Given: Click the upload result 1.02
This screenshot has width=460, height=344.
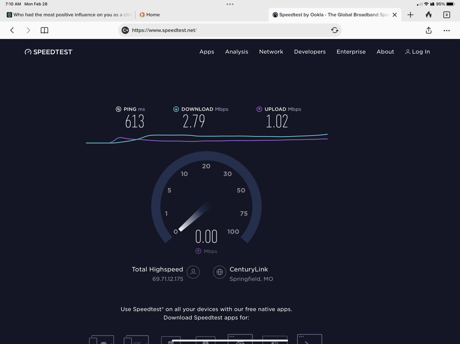Looking at the screenshot, I should [x=277, y=121].
